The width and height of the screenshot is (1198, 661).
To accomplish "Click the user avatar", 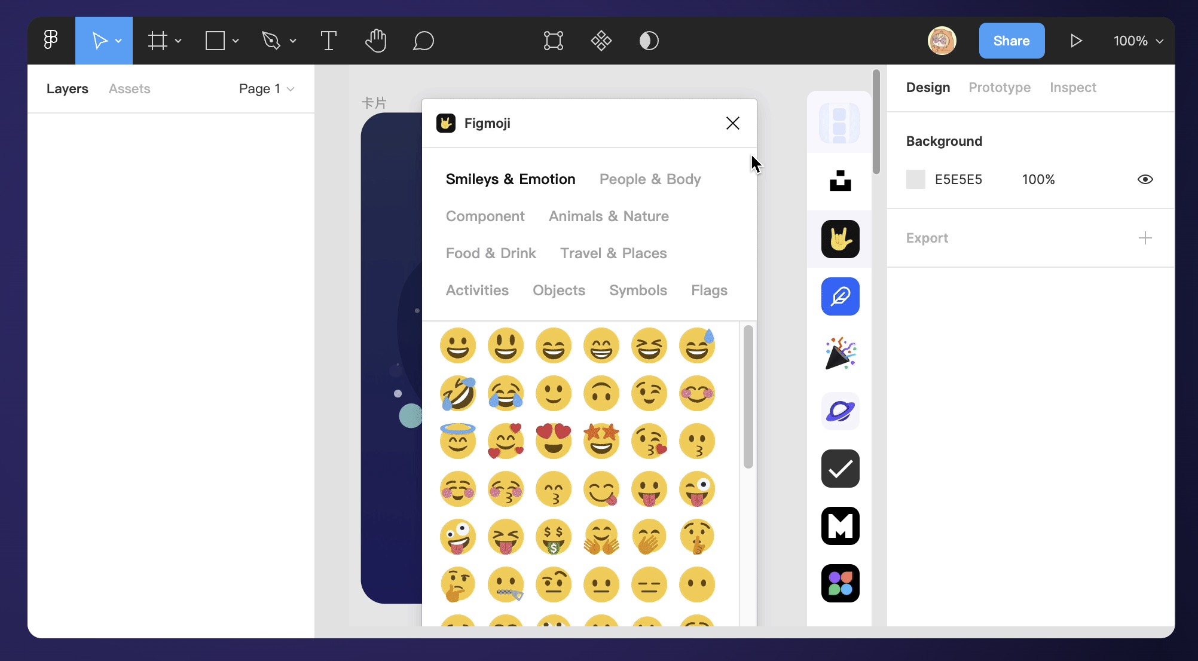I will [x=942, y=41].
